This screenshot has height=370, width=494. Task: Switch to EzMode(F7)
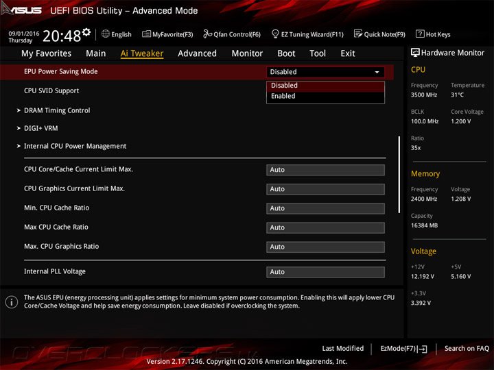tap(404, 349)
